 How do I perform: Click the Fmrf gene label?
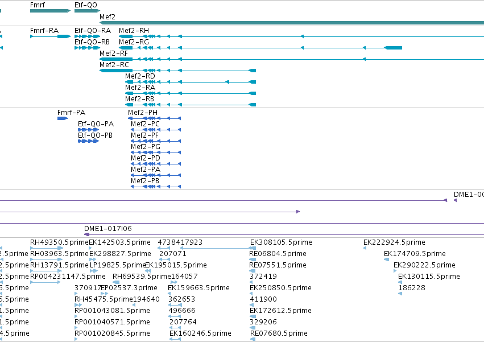pos(38,5)
